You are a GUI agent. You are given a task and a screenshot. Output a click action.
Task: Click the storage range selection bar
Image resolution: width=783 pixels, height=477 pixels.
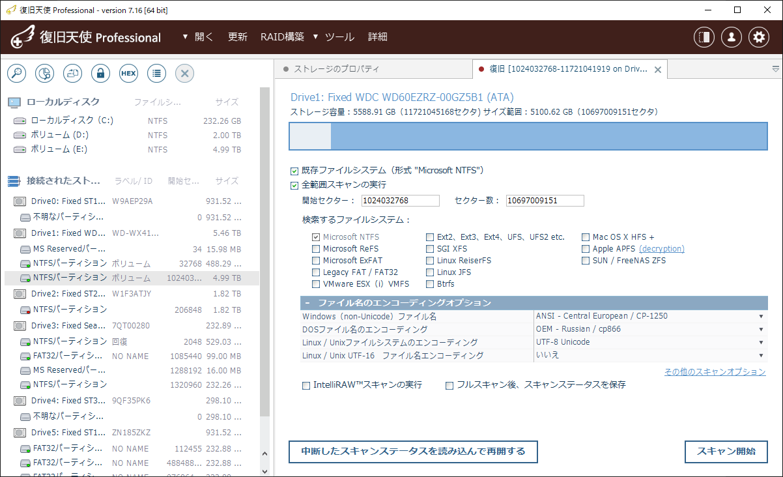click(x=528, y=137)
